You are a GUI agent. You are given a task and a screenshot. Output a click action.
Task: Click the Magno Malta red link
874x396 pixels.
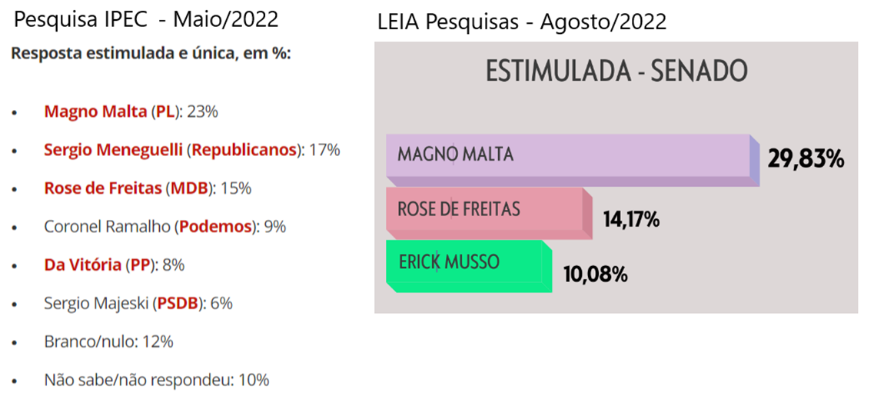[96, 111]
